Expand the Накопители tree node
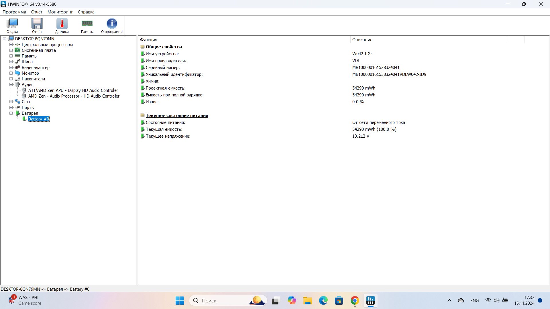The height and width of the screenshot is (309, 550). [11, 79]
